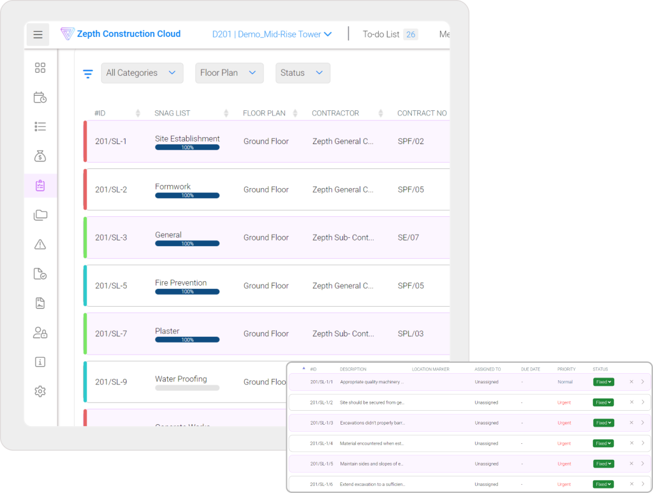
Task: Open the All Categories dropdown
Action: (x=142, y=73)
